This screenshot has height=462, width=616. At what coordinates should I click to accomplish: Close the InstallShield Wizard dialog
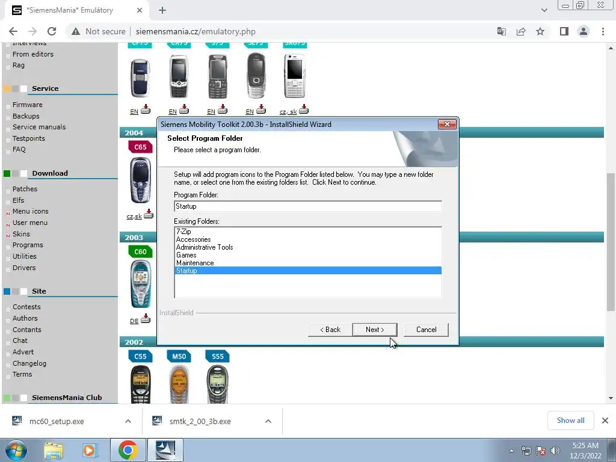447,124
